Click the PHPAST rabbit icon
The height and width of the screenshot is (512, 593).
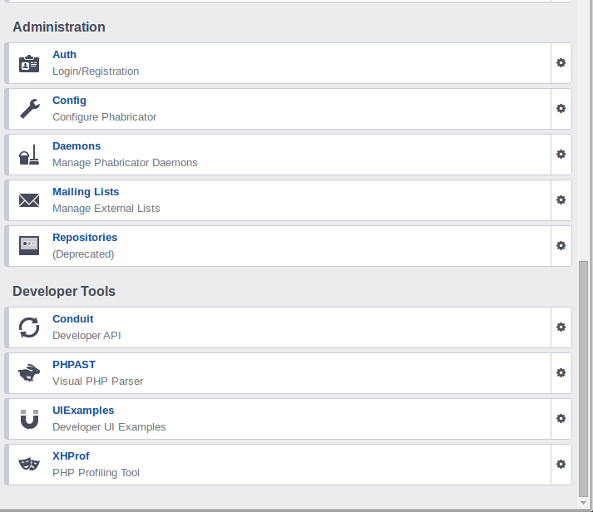pos(29,373)
